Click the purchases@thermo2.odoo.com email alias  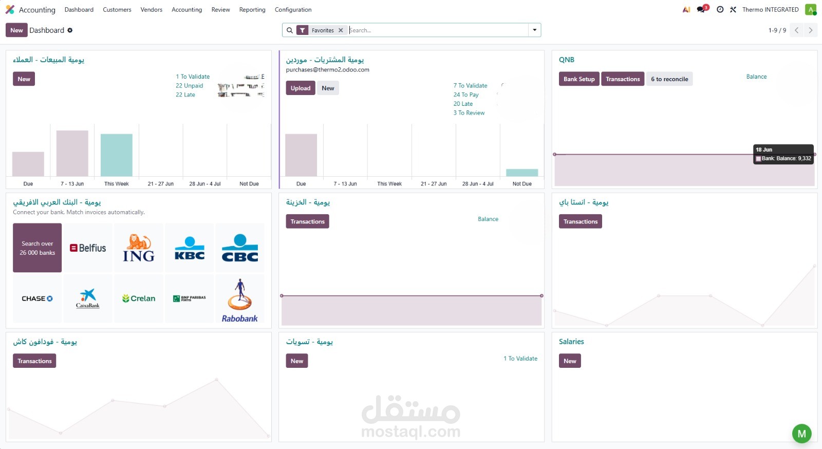pos(328,70)
